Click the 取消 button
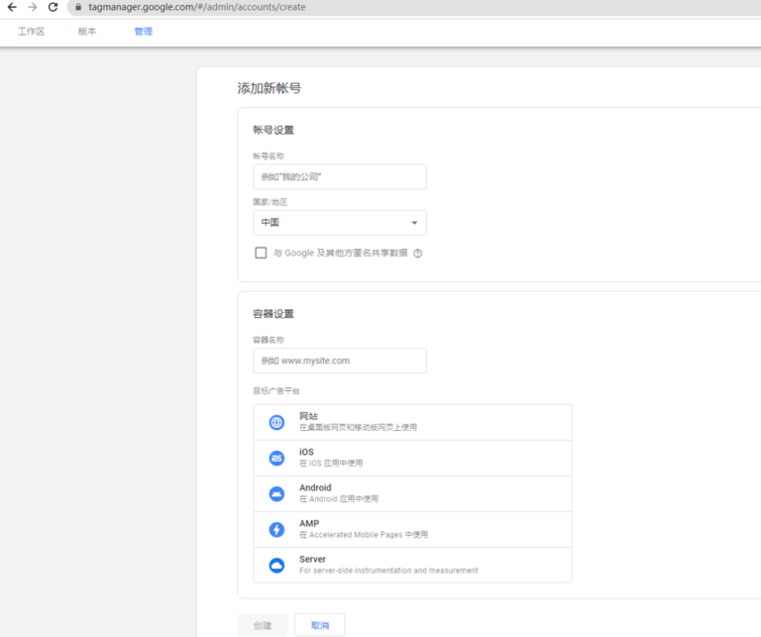 coord(320,625)
